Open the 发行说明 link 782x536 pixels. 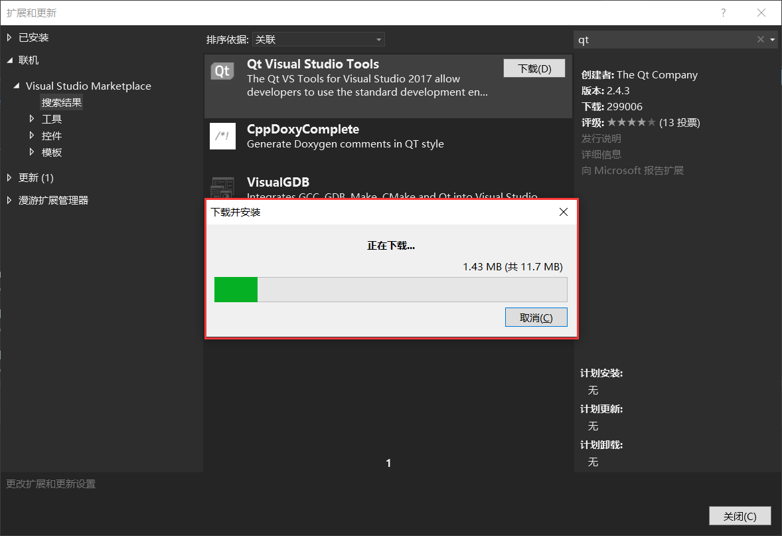(601, 138)
